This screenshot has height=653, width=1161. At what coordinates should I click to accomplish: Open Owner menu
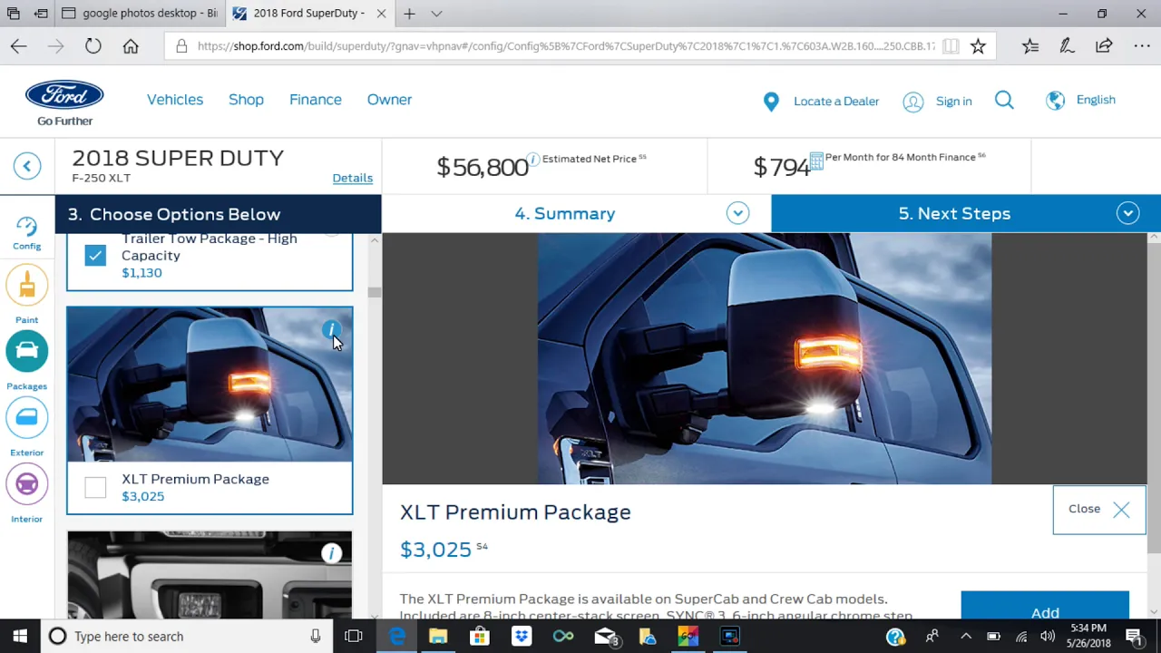[389, 100]
